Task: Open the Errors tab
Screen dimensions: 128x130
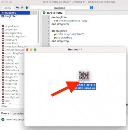Action: [x=5, y=113]
